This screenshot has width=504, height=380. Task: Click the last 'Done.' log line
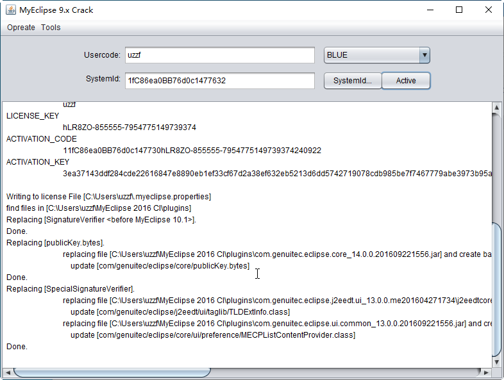click(x=17, y=347)
